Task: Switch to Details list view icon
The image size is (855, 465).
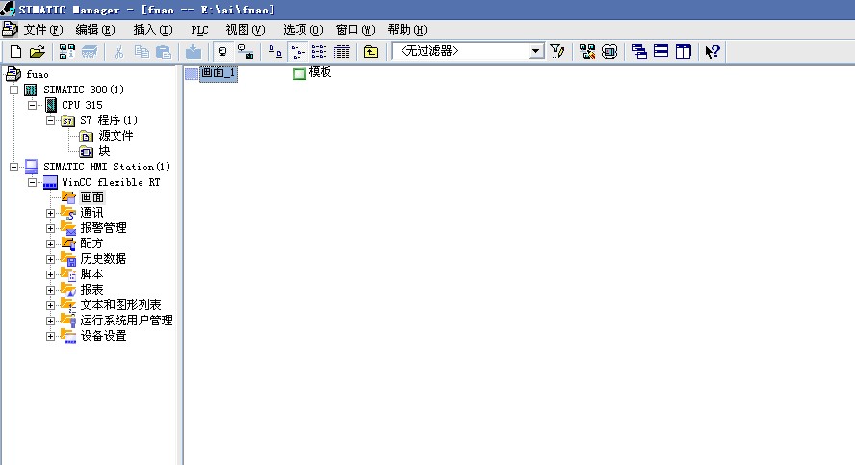Action: pos(341,51)
